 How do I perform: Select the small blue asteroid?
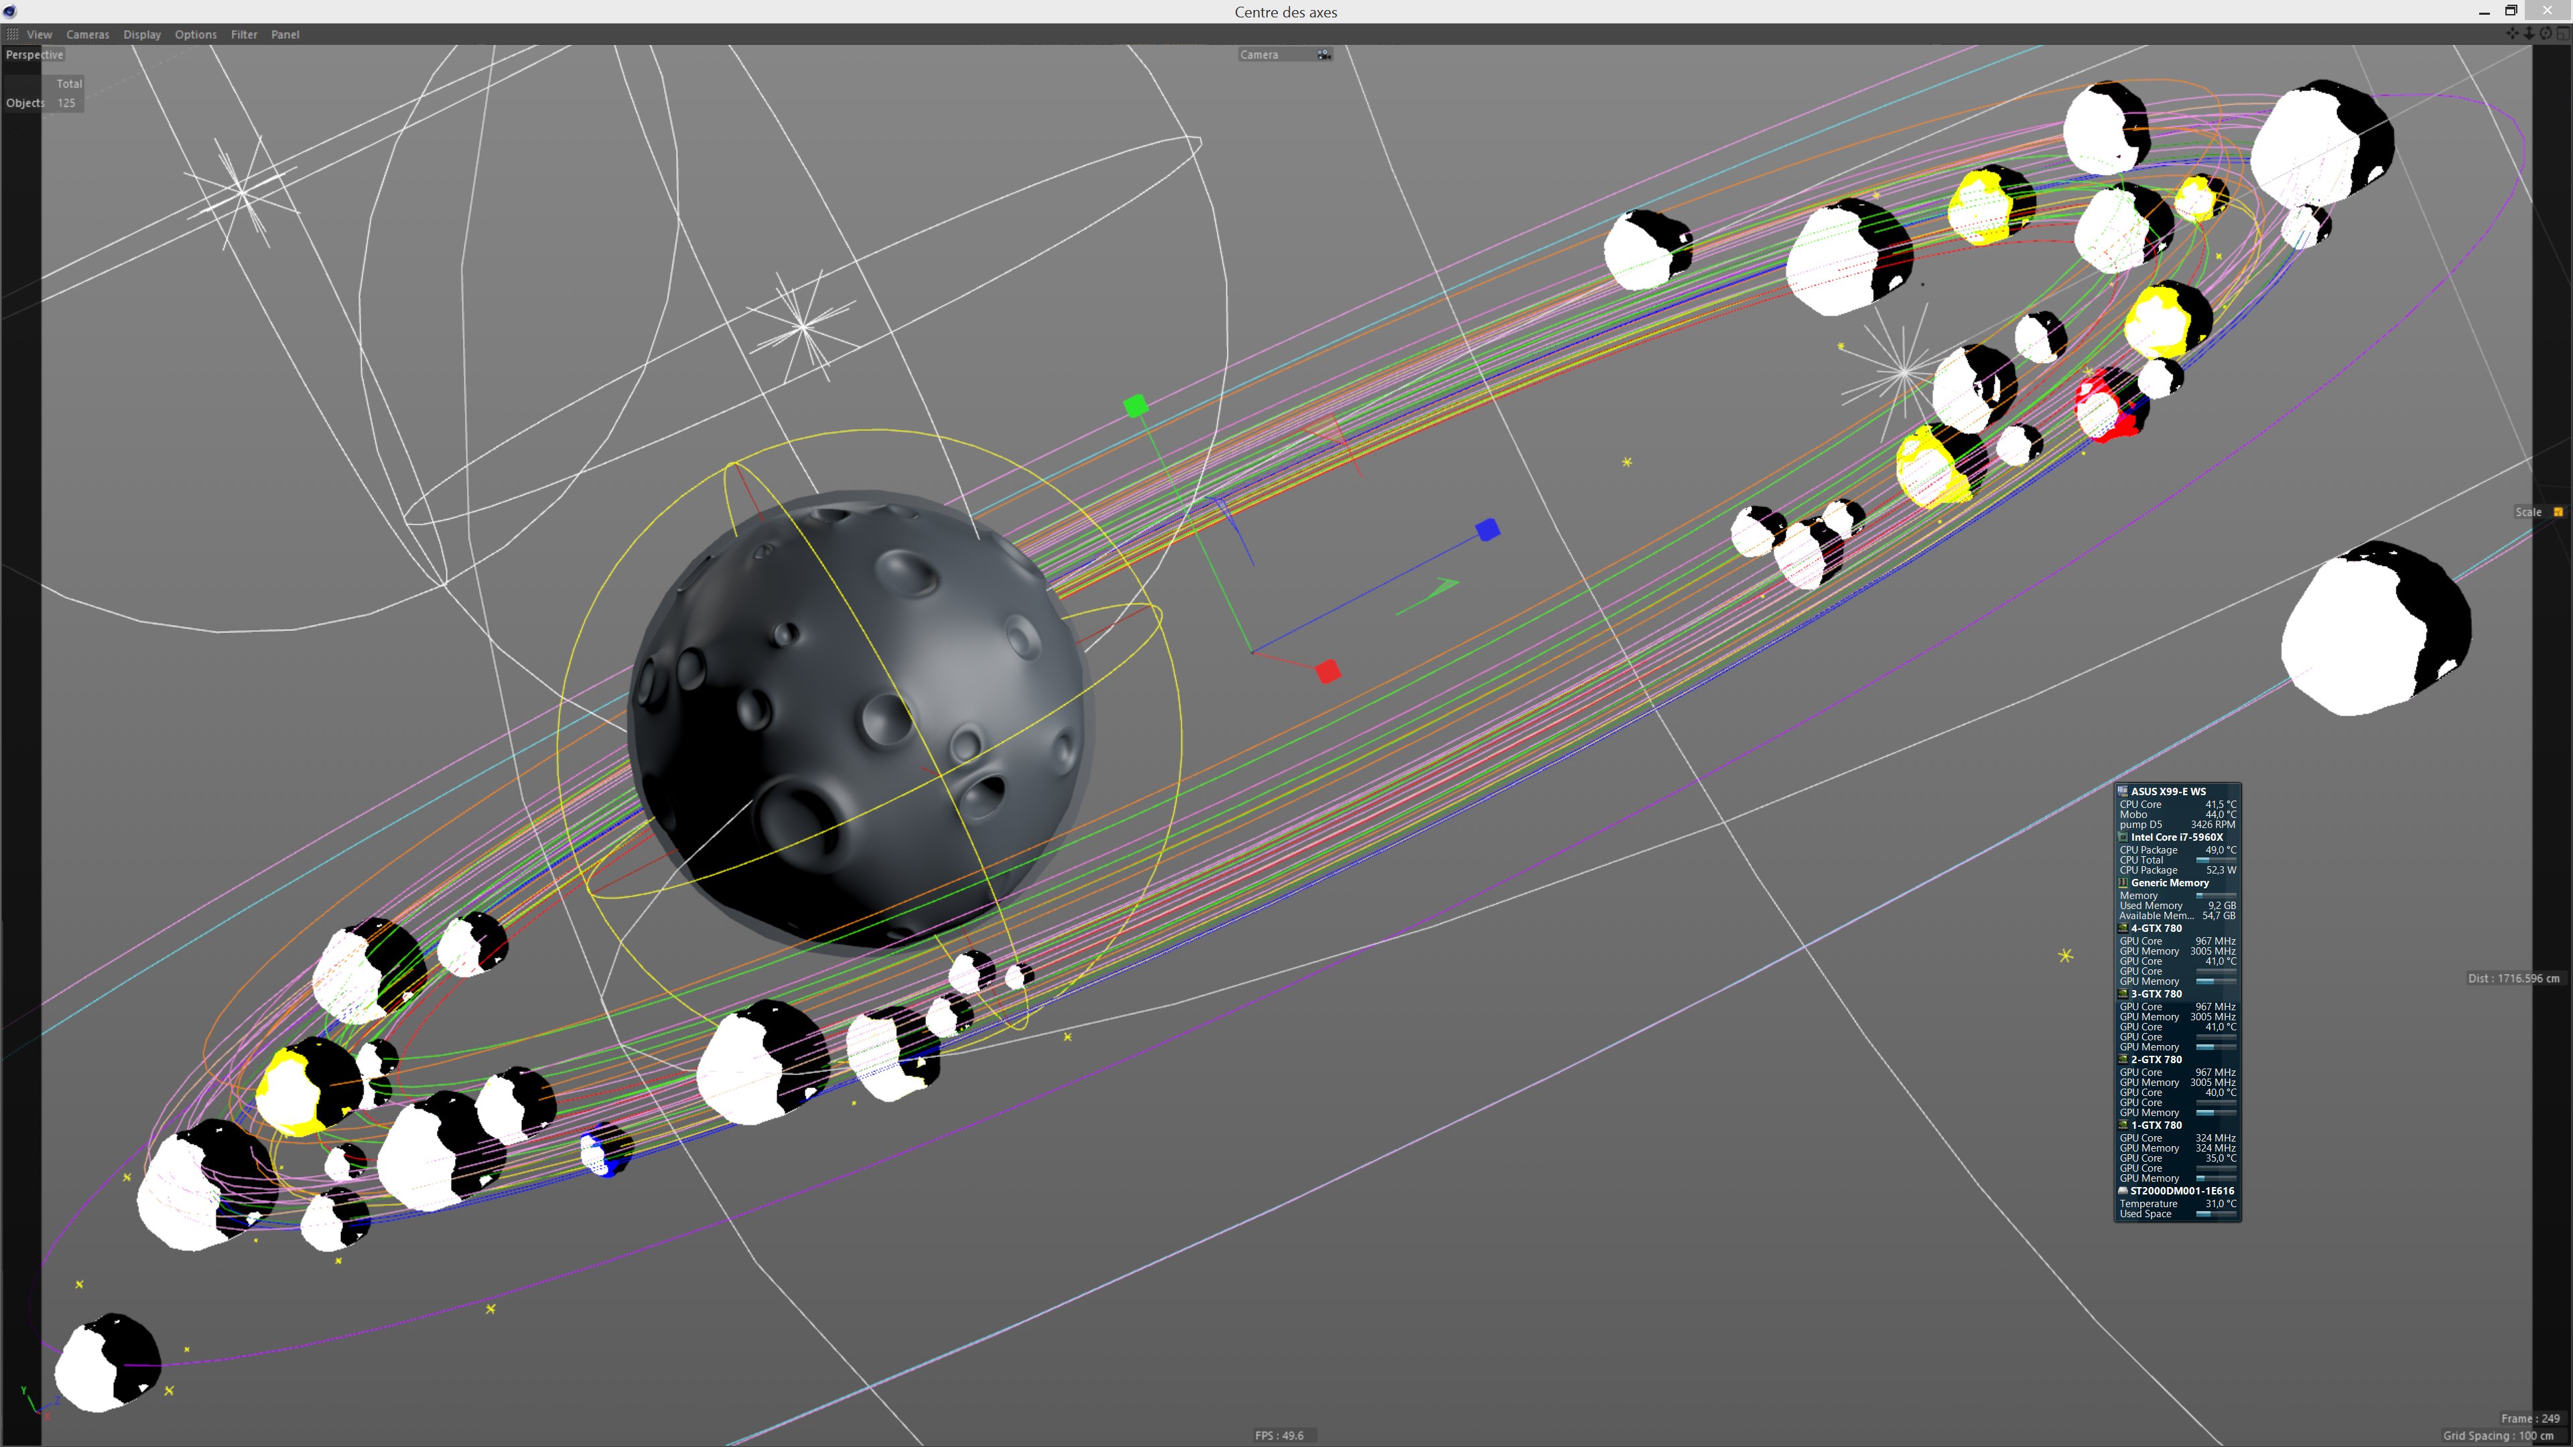605,1150
